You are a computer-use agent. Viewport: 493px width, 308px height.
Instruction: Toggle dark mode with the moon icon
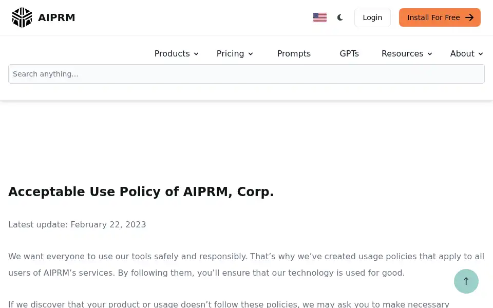[340, 17]
